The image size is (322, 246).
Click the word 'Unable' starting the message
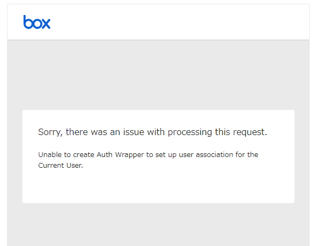[x=50, y=154]
